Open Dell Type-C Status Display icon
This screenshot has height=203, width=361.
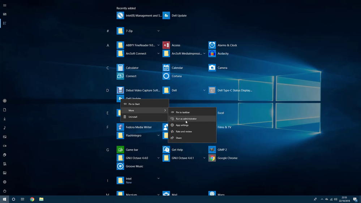click(212, 90)
